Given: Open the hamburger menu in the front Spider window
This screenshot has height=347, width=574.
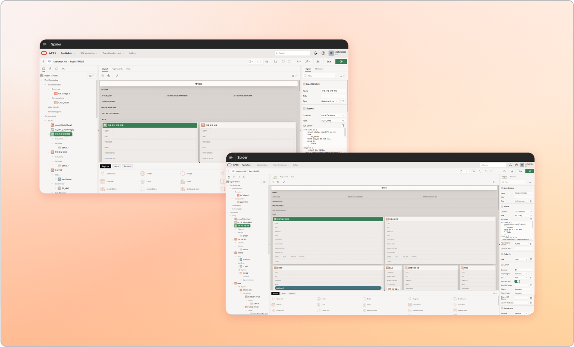Looking at the screenshot, I should point(231,157).
